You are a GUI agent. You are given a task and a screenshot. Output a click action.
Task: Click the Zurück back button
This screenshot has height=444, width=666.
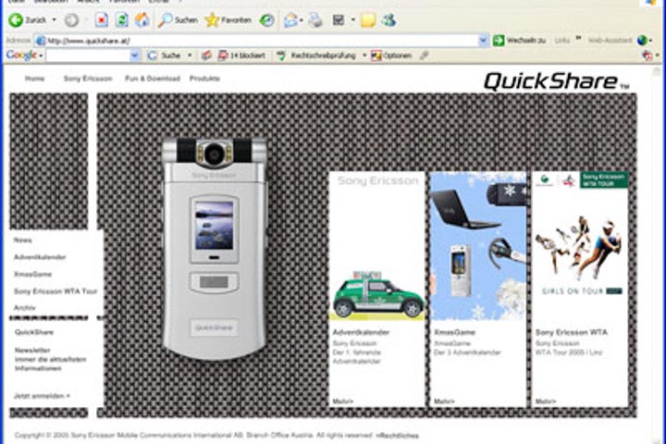click(28, 20)
